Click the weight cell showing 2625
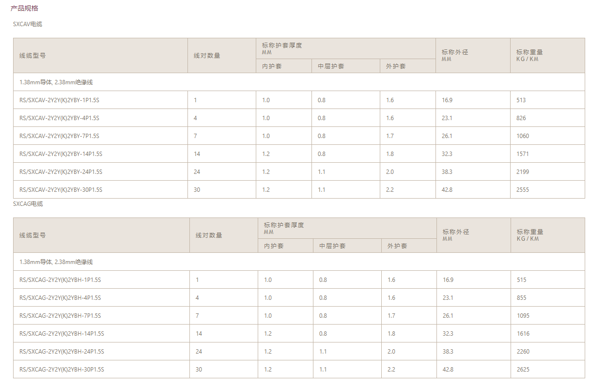 [523, 370]
